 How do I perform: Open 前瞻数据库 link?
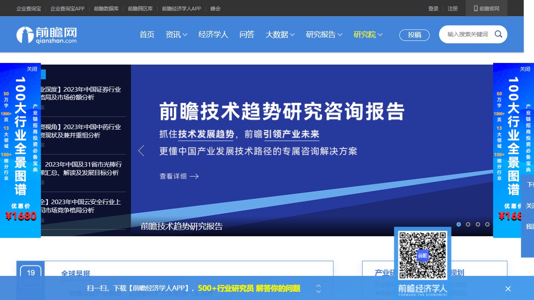(106, 8)
